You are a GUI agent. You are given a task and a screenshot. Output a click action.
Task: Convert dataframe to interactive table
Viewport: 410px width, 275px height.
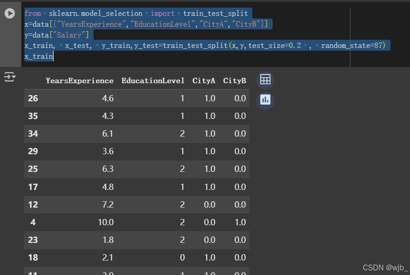click(265, 80)
